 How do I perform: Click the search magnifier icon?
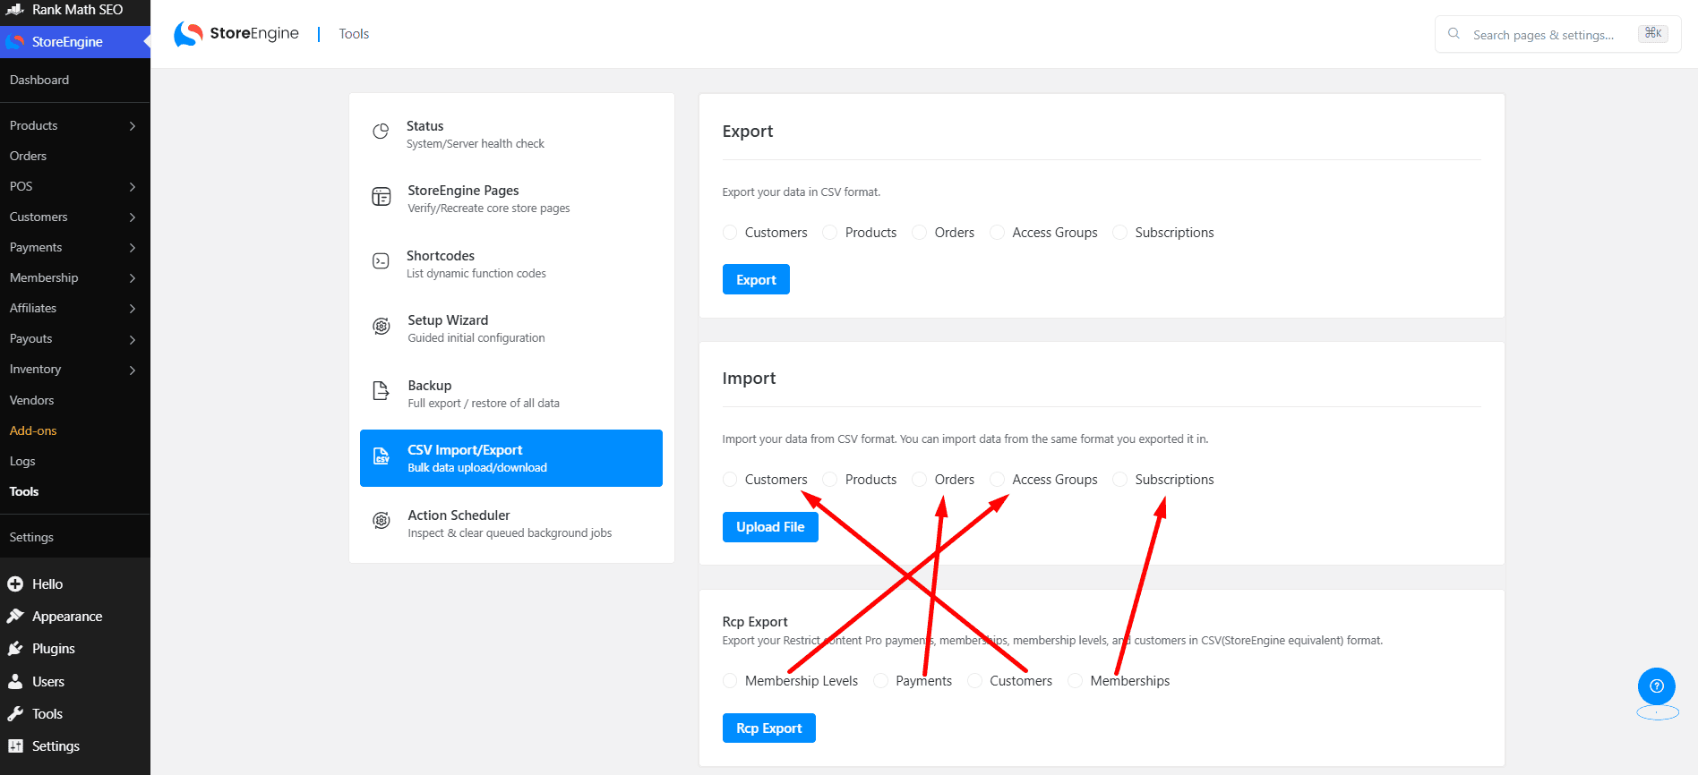point(1454,34)
